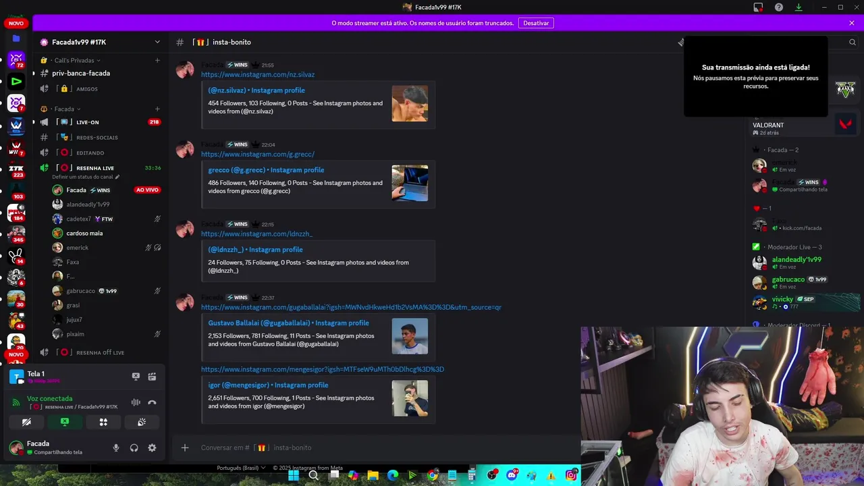Disconnect from voice with the hang-up icon
The image size is (864, 486).
point(152,402)
